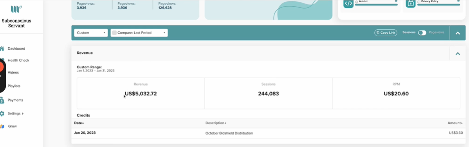The height and width of the screenshot is (147, 469).
Task: Click the Revenue panel heading
Action: pos(85,53)
